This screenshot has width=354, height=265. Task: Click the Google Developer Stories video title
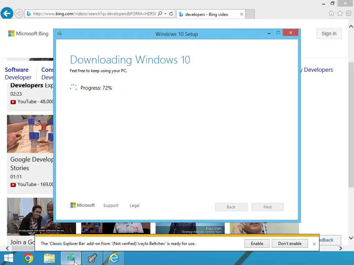click(x=32, y=164)
